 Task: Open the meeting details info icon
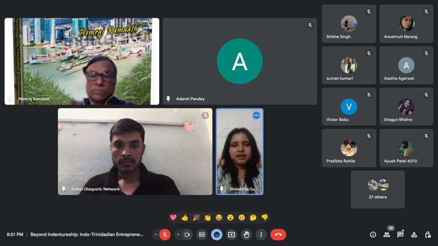click(373, 234)
